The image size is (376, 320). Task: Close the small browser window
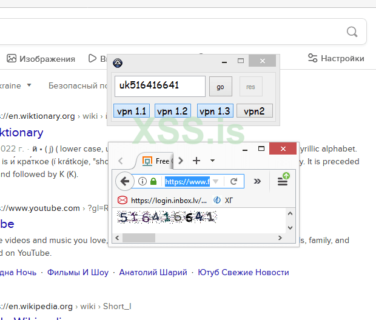(283, 148)
